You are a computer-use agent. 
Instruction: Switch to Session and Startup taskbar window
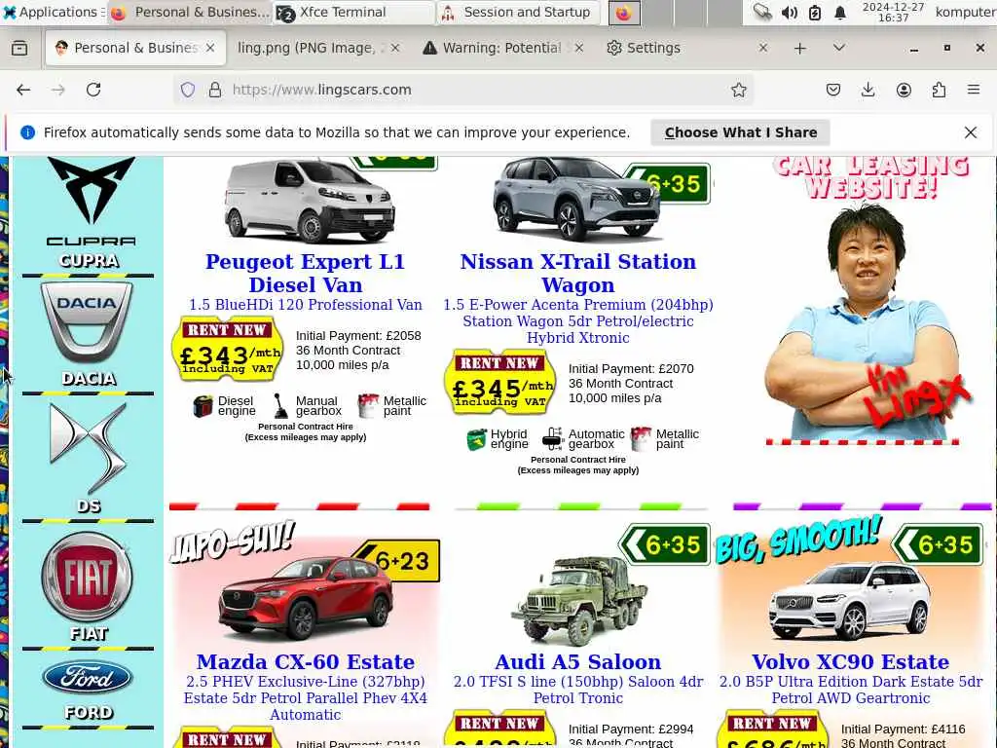coord(518,13)
